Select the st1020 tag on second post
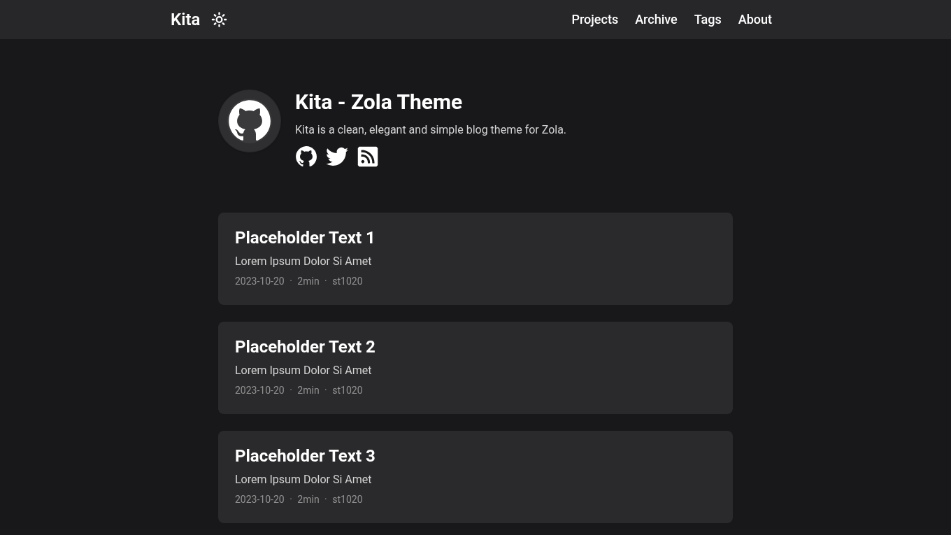951x535 pixels. (x=348, y=390)
